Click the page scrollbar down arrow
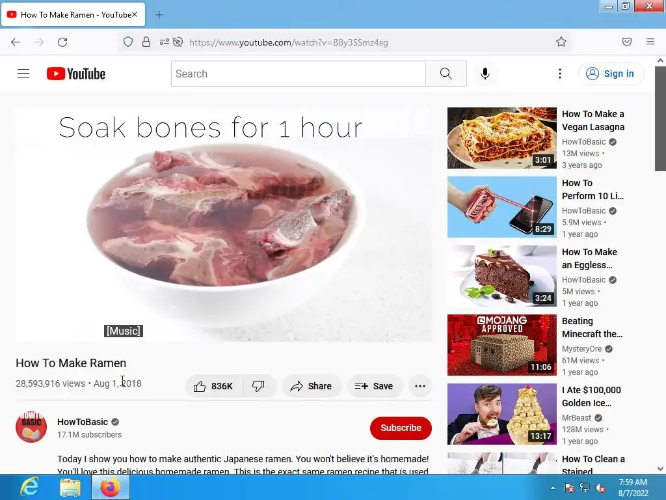Viewport: 666px width, 500px height. coord(660,469)
